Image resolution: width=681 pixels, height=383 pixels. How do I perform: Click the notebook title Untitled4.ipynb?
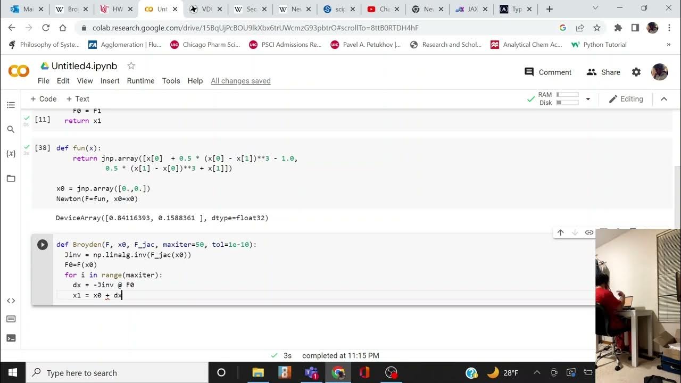(84, 66)
